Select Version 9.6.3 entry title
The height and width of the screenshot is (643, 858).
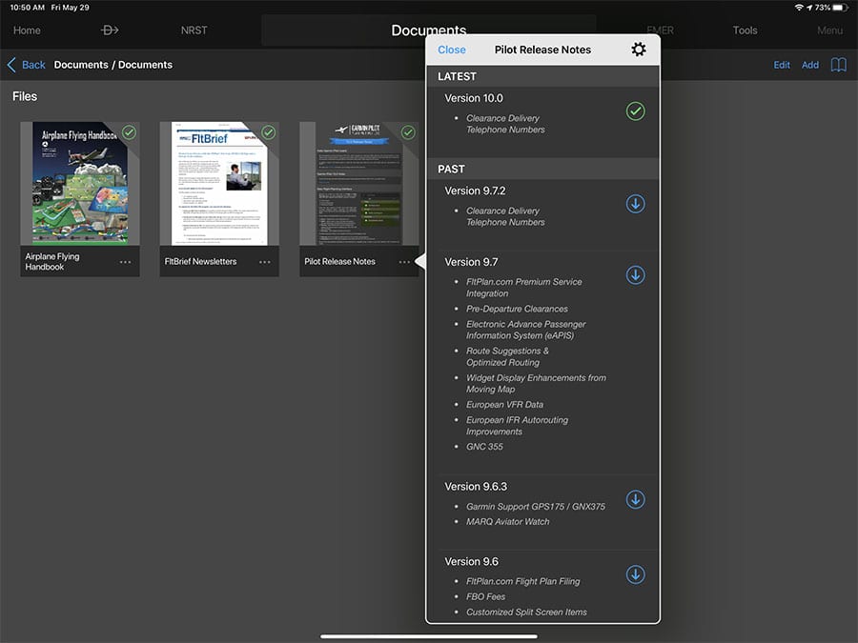click(x=476, y=486)
